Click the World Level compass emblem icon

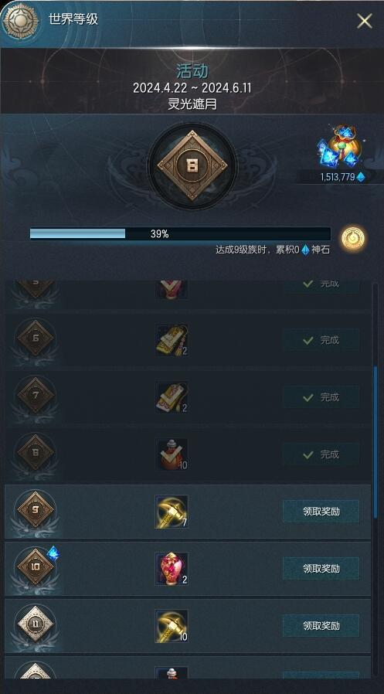point(19,21)
